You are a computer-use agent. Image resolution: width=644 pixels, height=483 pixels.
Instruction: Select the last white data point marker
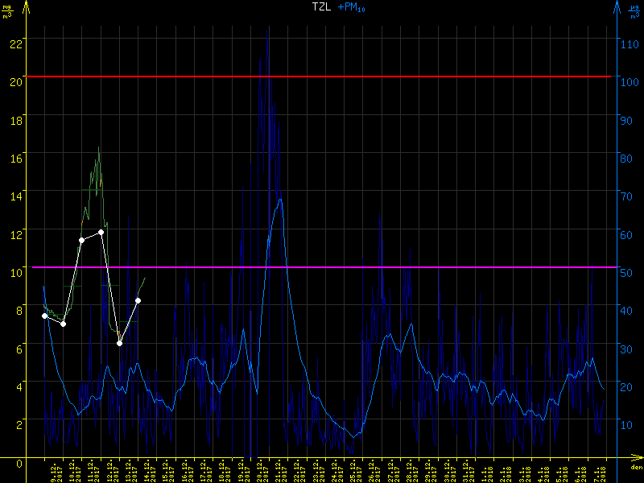tap(138, 300)
